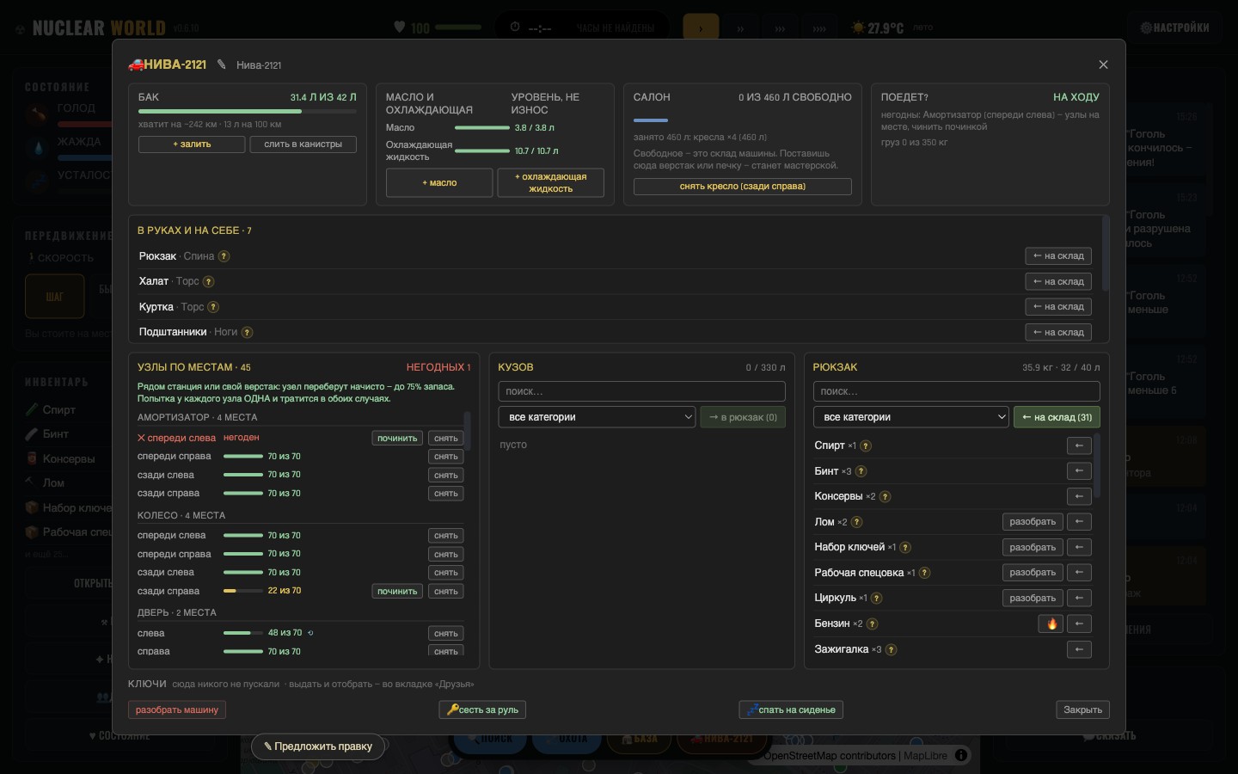Focus the Кузов search field
1238x774 pixels.
tap(641, 391)
